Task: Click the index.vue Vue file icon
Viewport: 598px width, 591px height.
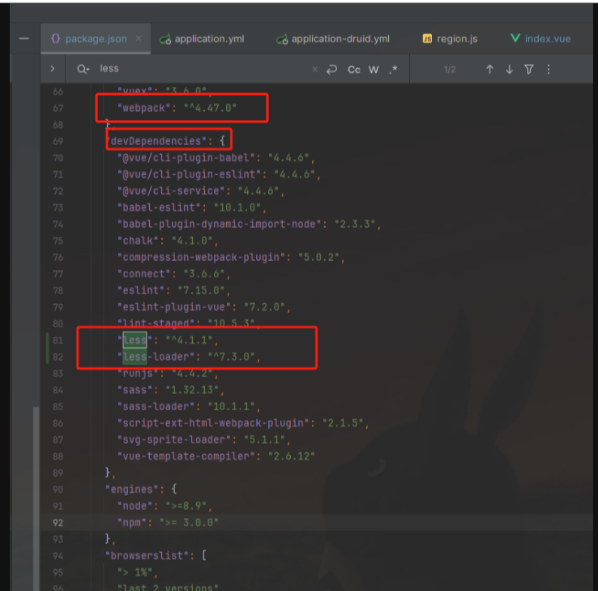Action: [x=515, y=38]
